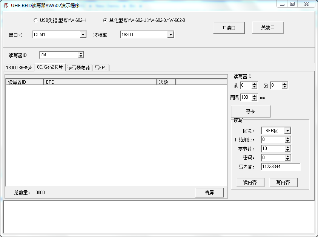Click the up arrow of the 从 spinner
The height and width of the screenshot is (237, 318).
254,84
